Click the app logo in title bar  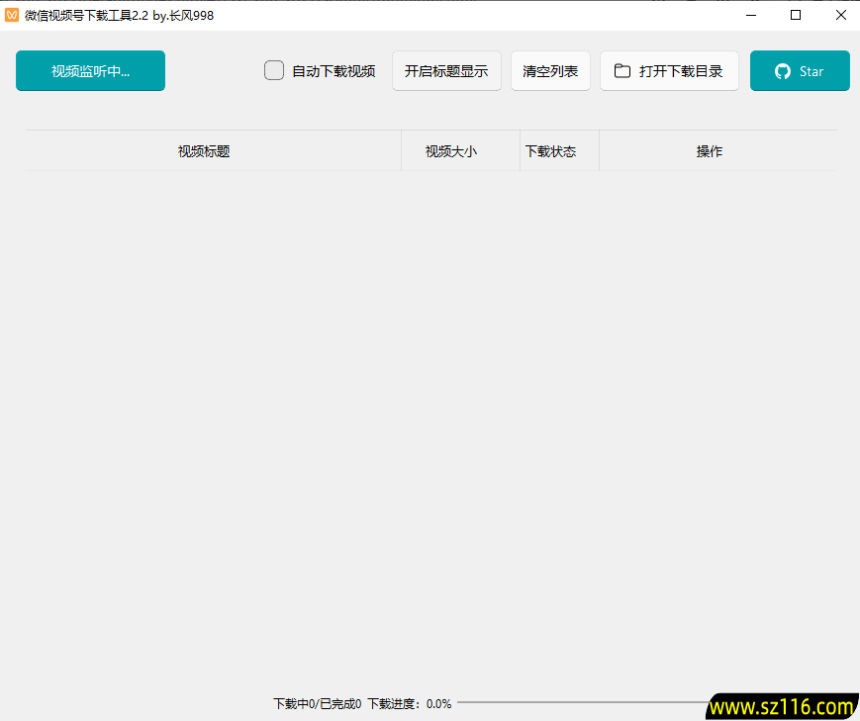coord(12,15)
